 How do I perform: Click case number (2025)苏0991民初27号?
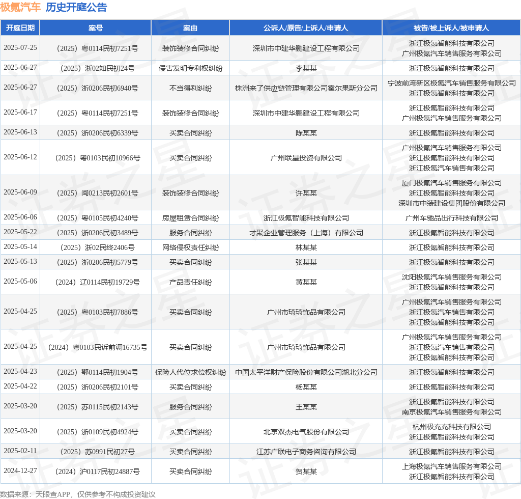pos(97,452)
